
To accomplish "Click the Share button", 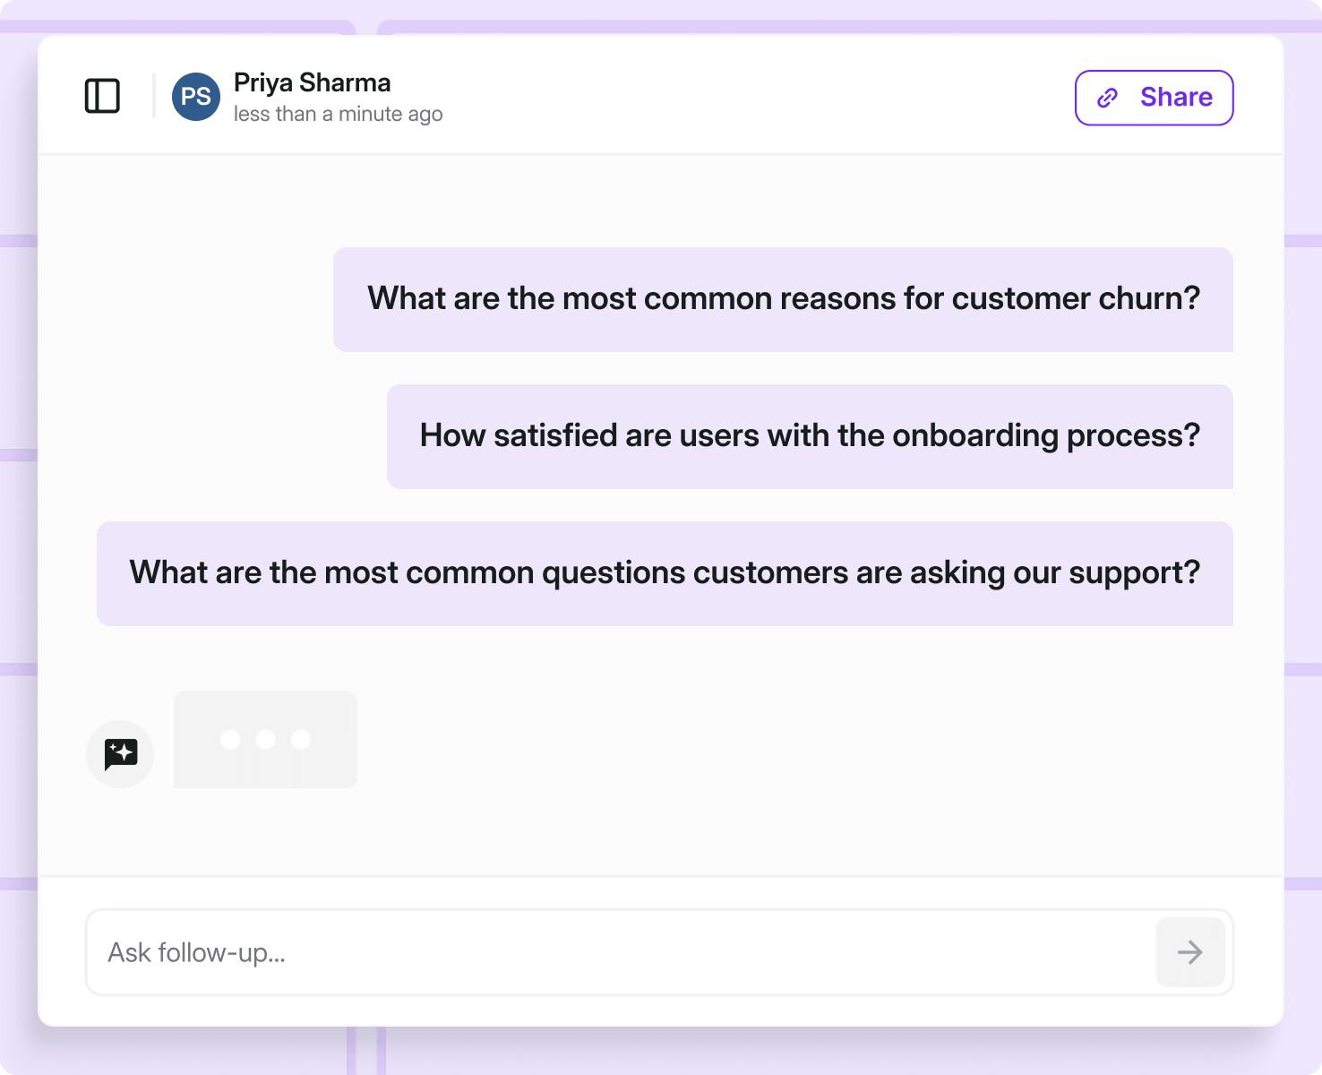I will click(x=1154, y=98).
